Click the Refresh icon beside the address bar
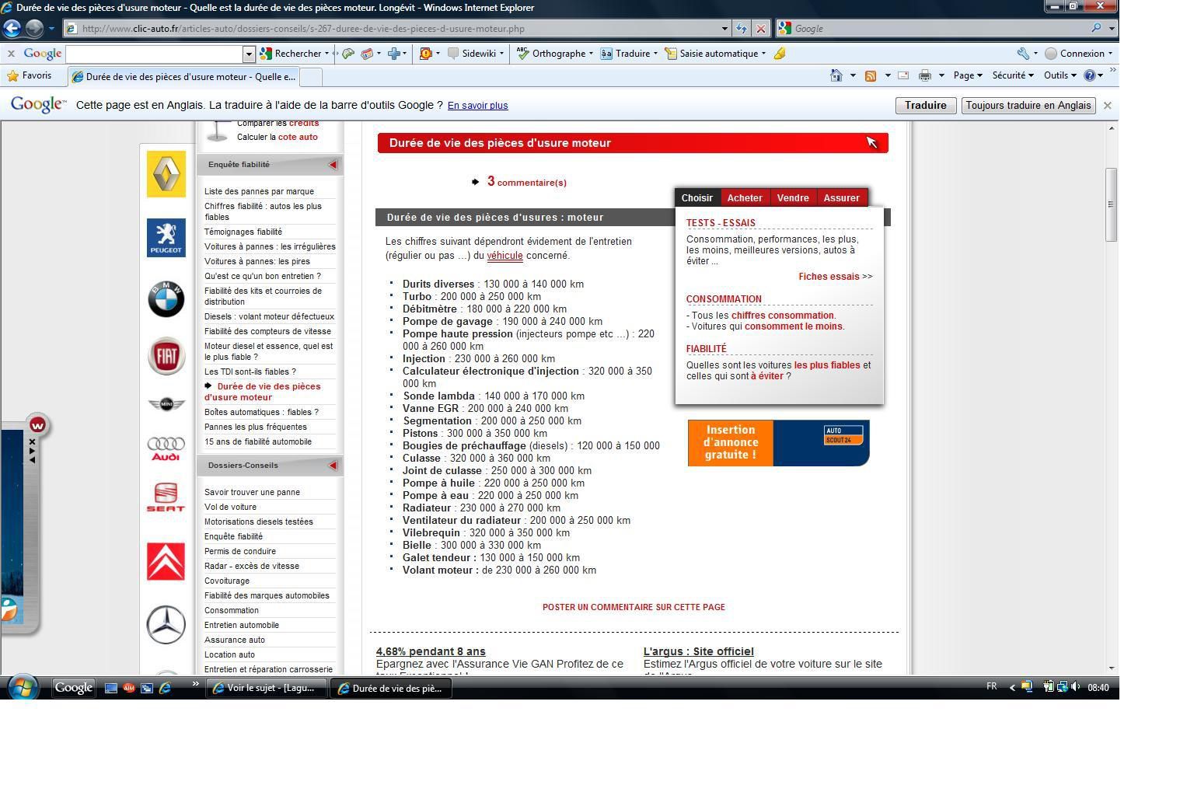This screenshot has height=799, width=1194. click(742, 29)
